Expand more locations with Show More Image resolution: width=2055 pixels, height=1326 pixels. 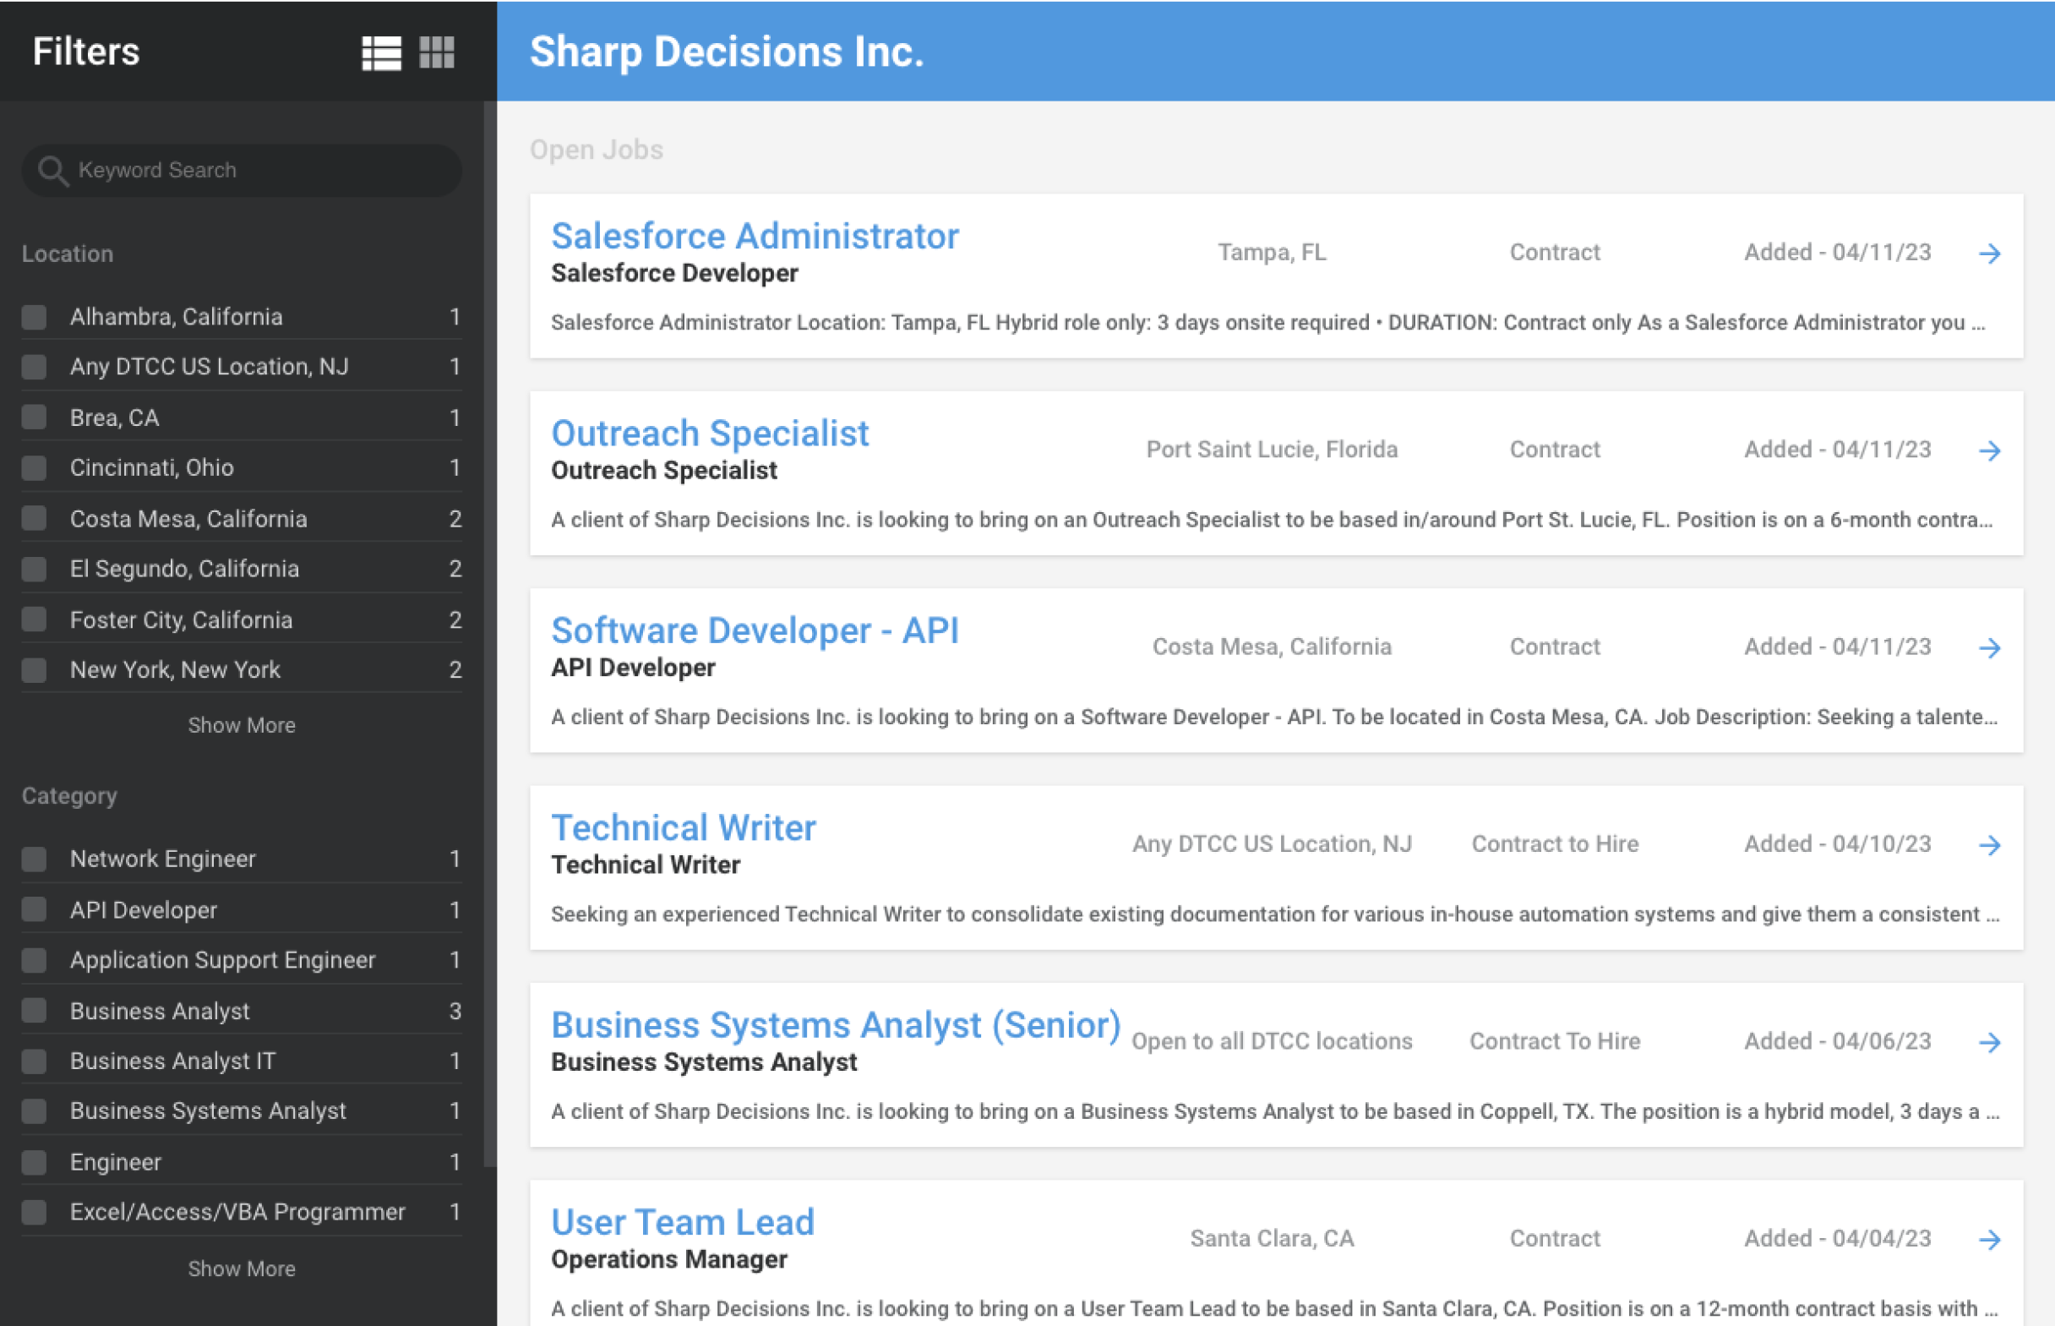click(241, 725)
